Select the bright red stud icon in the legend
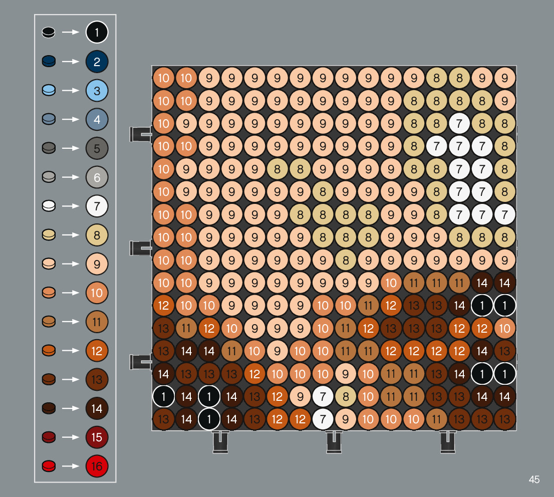This screenshot has width=554, height=497. click(49, 466)
